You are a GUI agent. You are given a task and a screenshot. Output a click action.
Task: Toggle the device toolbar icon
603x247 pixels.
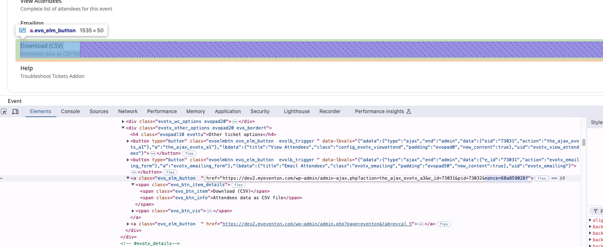click(15, 111)
